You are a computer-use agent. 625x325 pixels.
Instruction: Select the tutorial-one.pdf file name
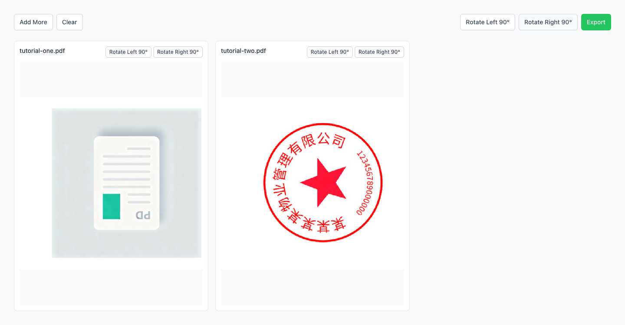(x=42, y=51)
